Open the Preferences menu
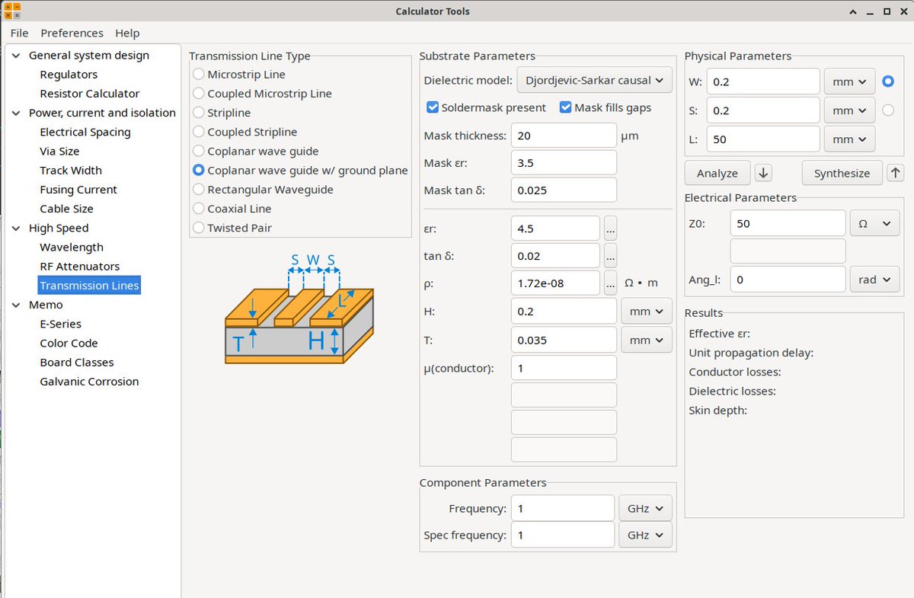 (x=72, y=33)
